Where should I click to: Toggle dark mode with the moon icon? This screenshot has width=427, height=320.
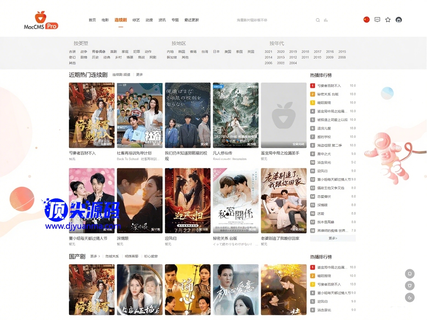tap(410, 297)
